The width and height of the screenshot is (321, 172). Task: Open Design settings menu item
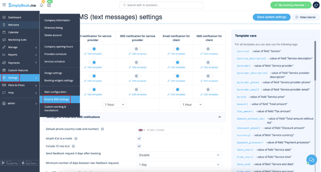coord(53,73)
